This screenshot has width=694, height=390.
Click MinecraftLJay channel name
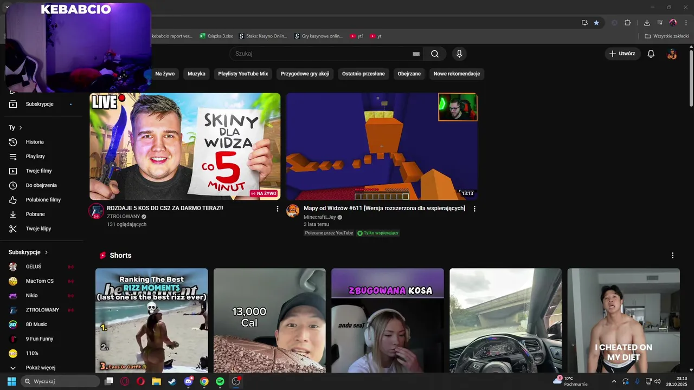pos(319,217)
